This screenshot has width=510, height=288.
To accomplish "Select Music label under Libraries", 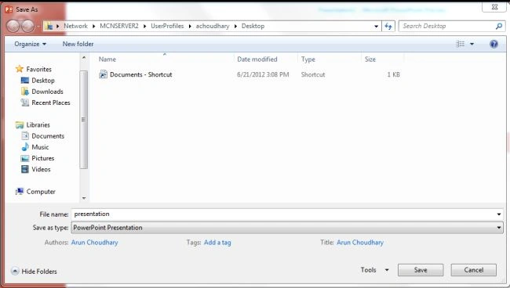I will click(40, 147).
